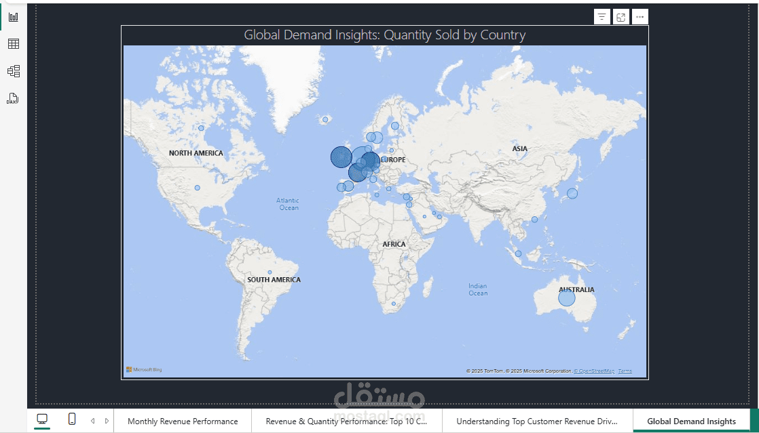Viewport: 759px width, 433px height.
Task: Switch to desktop layout view
Action: [43, 419]
